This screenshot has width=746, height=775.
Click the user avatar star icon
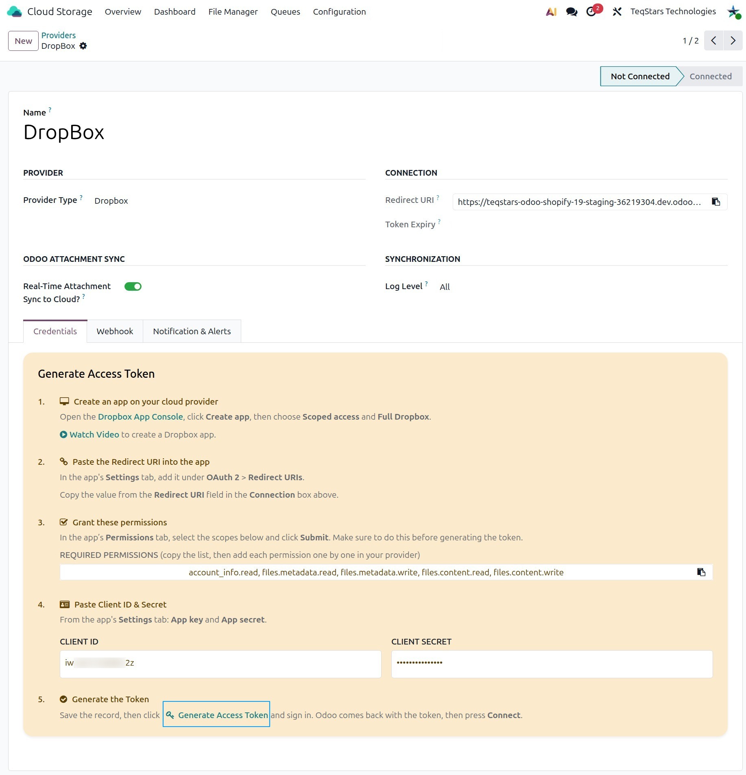tap(733, 12)
